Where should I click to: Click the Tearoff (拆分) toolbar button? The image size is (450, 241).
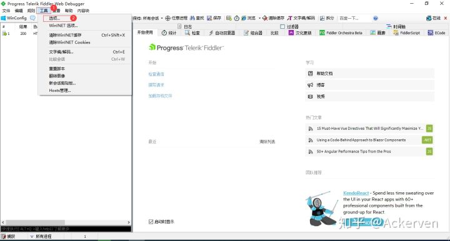click(x=327, y=18)
